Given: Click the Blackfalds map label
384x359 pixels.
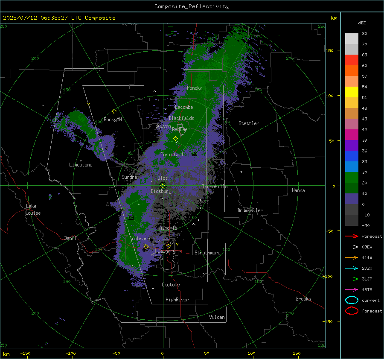Looking at the screenshot, I should point(181,118).
